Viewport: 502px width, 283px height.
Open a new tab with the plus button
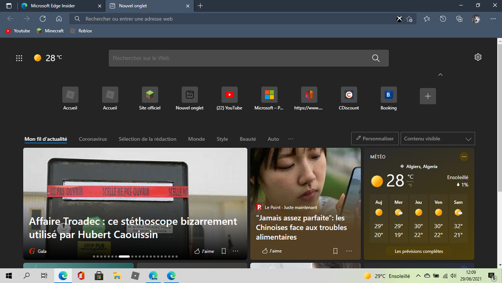point(200,6)
